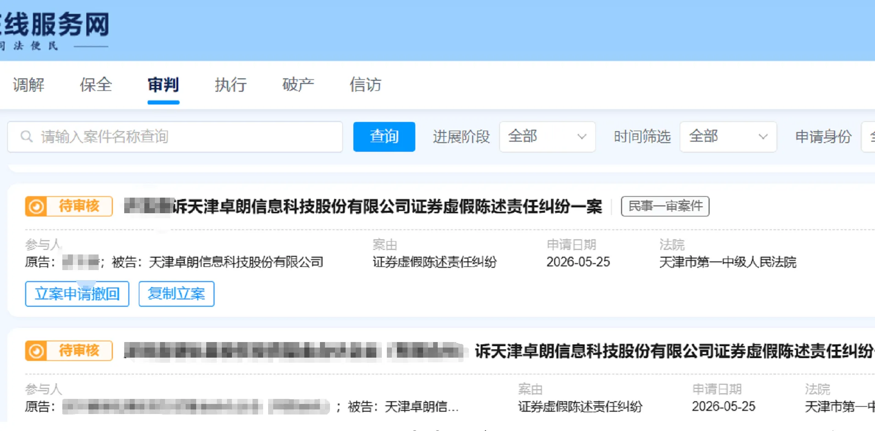This screenshot has height=431, width=875.
Task: Click the 民事一审案件 tag
Action: 665,206
